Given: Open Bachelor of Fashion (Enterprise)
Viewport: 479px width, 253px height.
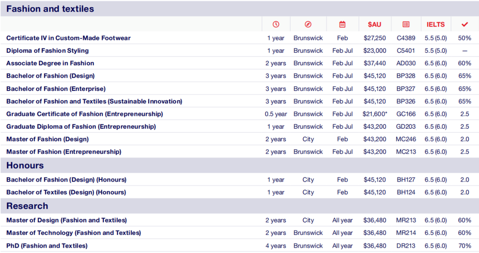Looking at the screenshot, I should (x=56, y=89).
